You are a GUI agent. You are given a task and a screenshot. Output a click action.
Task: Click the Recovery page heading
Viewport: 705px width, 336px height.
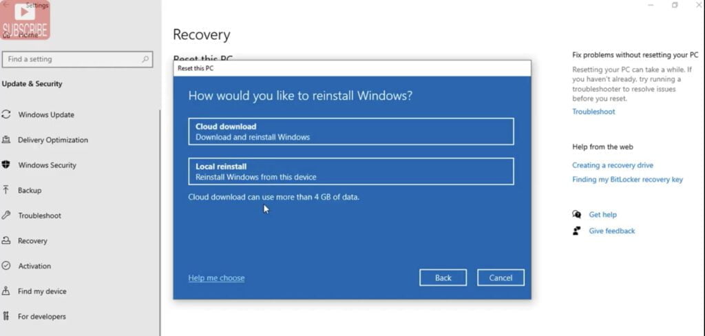click(x=202, y=34)
